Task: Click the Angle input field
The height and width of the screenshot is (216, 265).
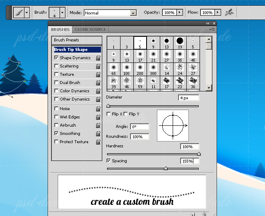Action: (x=140, y=127)
